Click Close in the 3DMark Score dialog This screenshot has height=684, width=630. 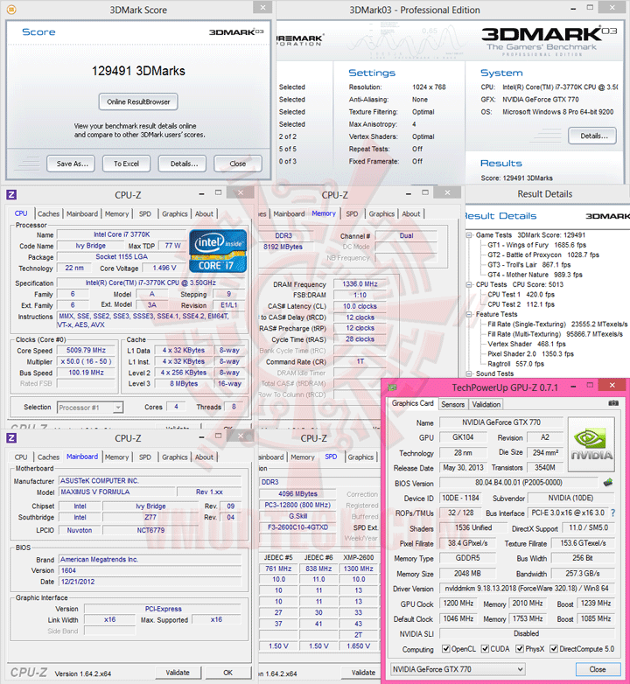[238, 164]
